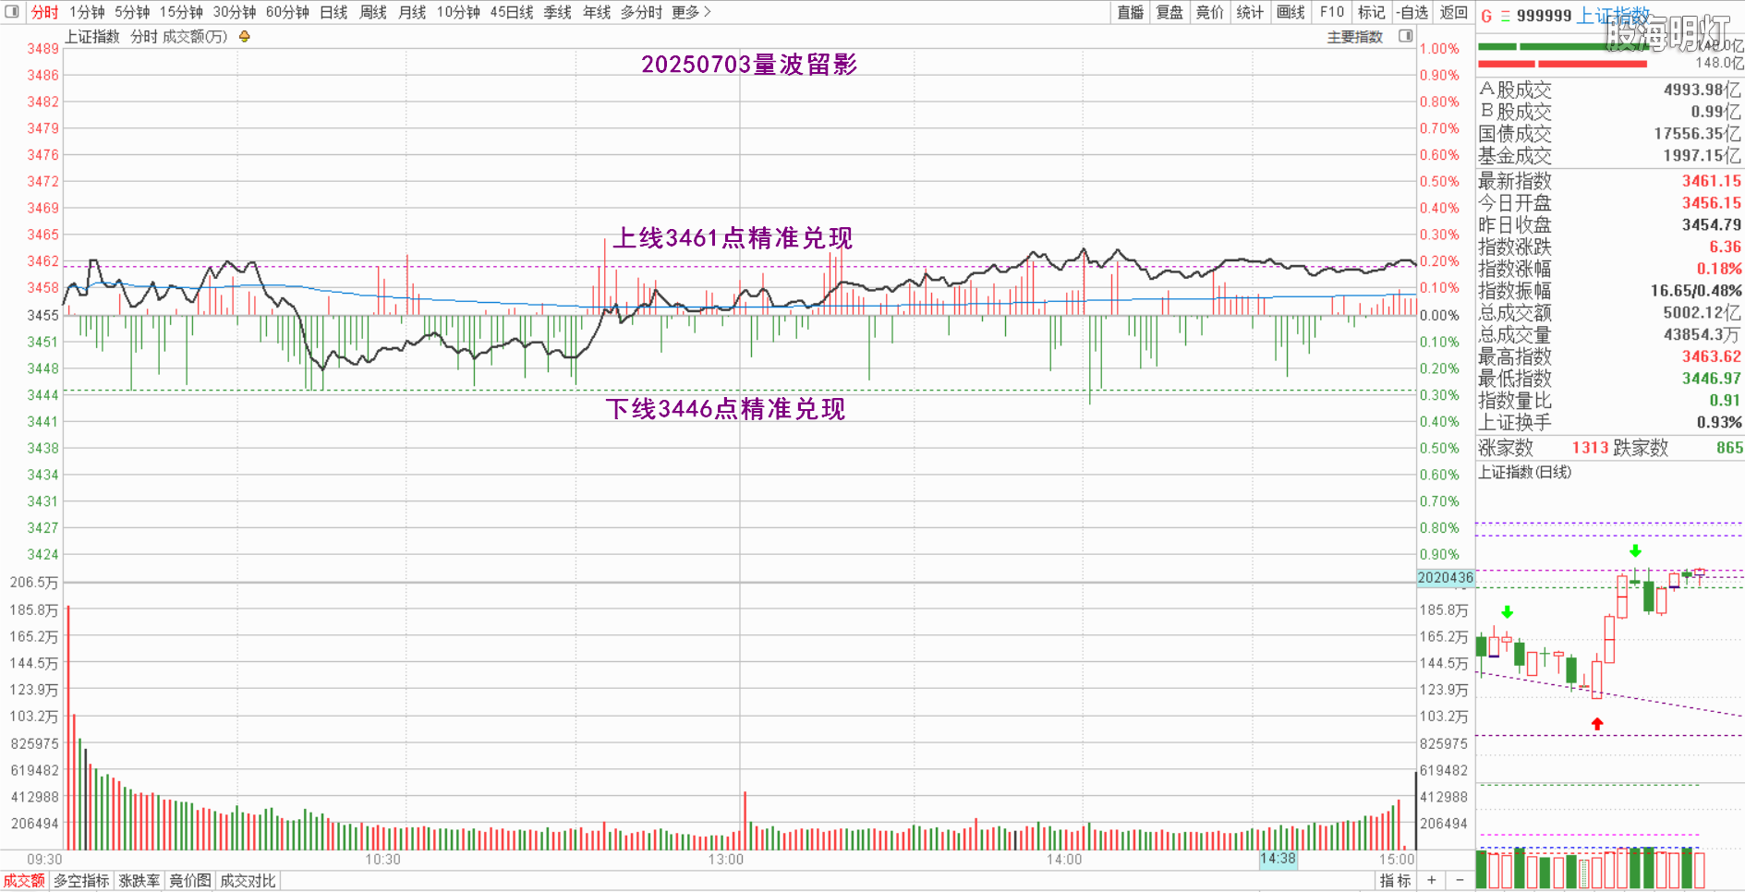Screen dimensions: 1745x892
Task: Click the 下线3446点精准兑现 chart annotation
Action: tap(725, 409)
